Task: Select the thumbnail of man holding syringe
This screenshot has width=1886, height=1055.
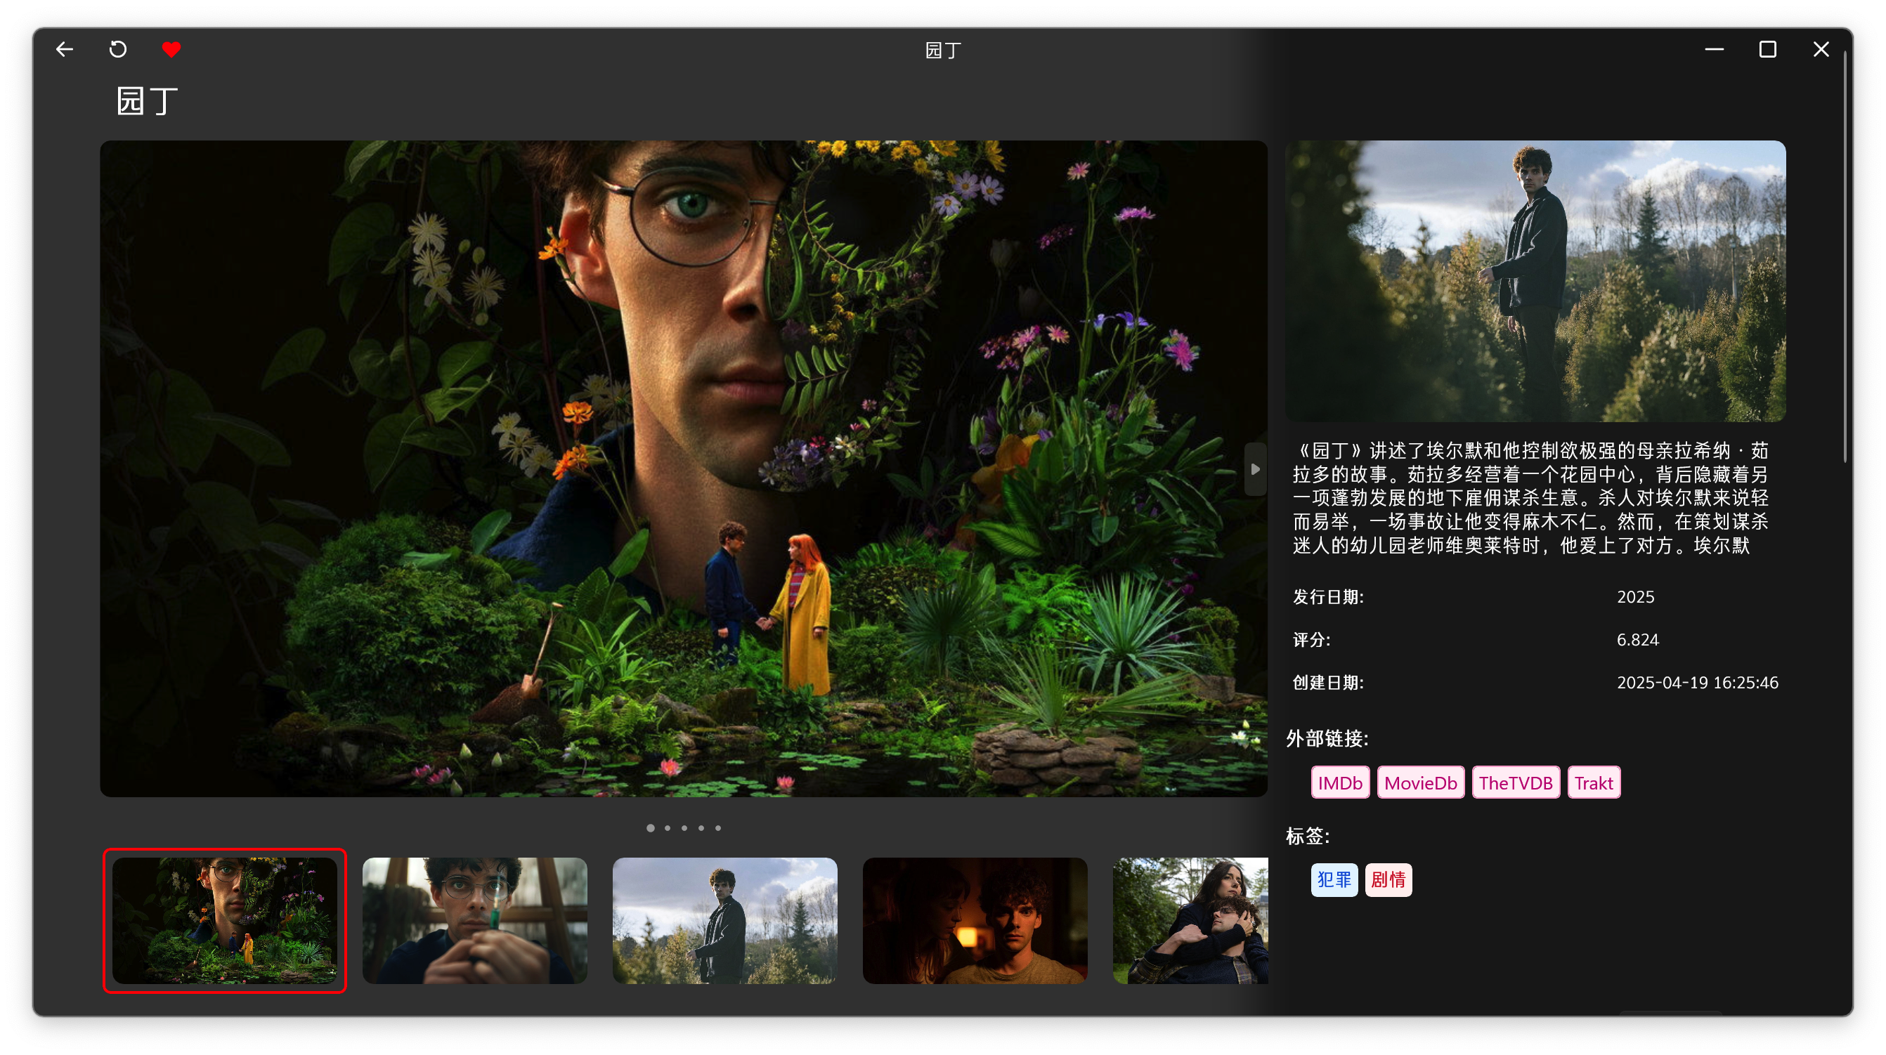Action: [x=474, y=920]
